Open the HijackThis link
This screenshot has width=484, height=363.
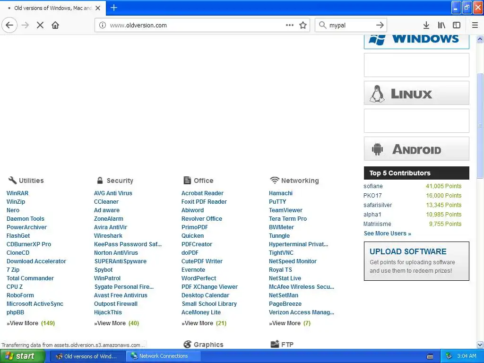(x=108, y=312)
